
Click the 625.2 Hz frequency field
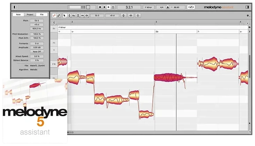[x=37, y=29]
